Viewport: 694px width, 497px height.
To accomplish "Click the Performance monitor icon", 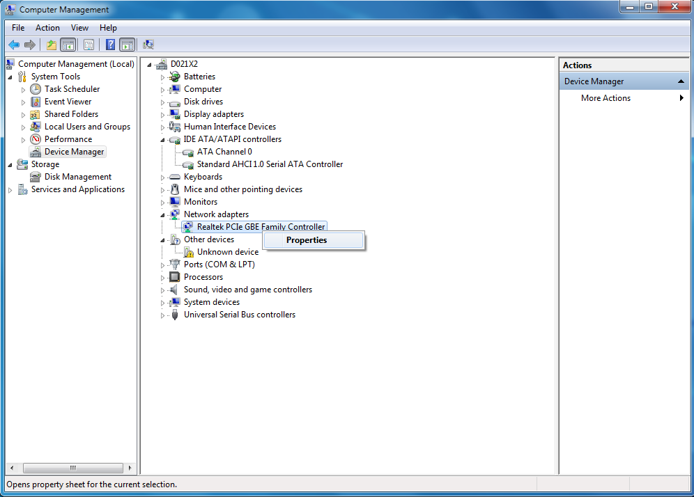I will pyautogui.click(x=36, y=139).
